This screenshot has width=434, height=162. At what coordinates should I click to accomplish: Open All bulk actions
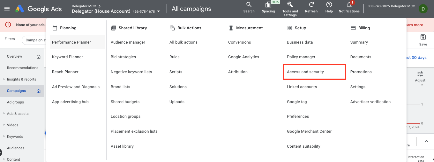[183, 42]
